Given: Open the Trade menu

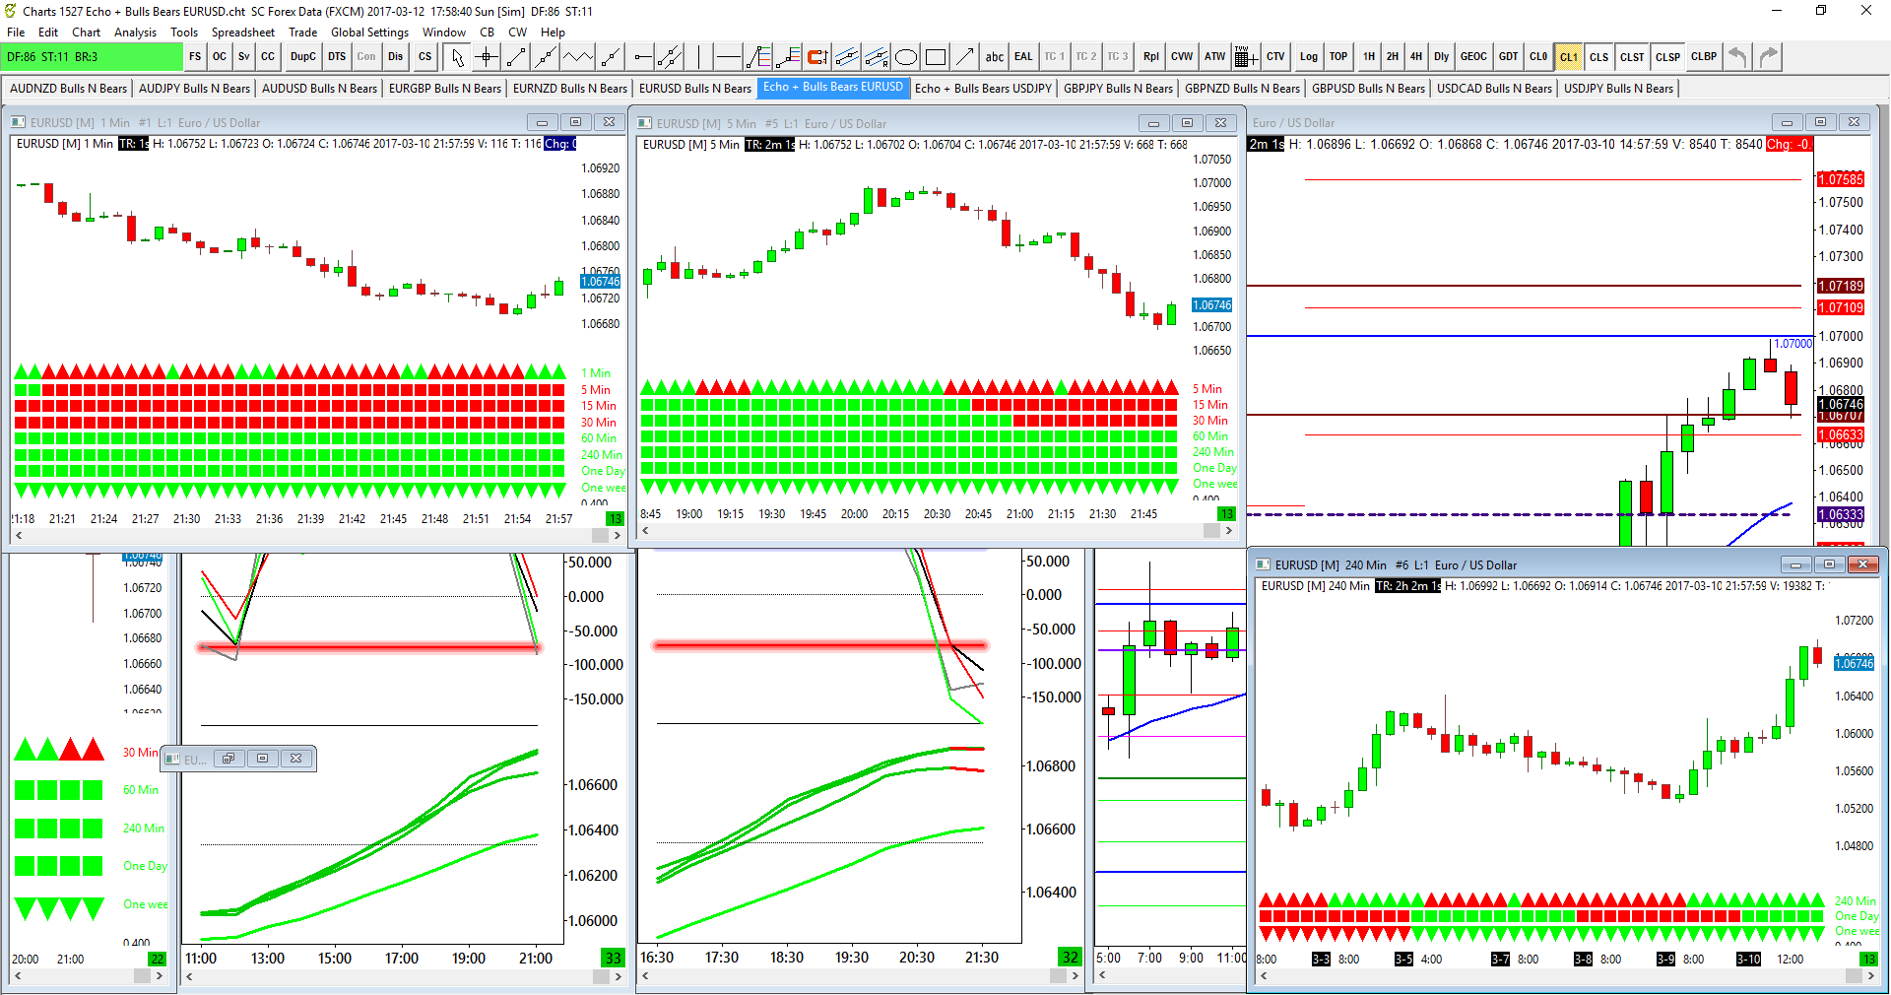Looking at the screenshot, I should pos(302,33).
